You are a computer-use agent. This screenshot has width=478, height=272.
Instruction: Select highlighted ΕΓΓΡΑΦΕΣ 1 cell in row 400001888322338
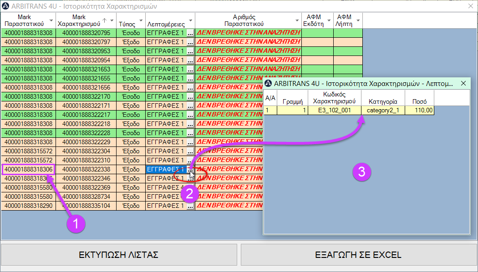tap(166, 169)
